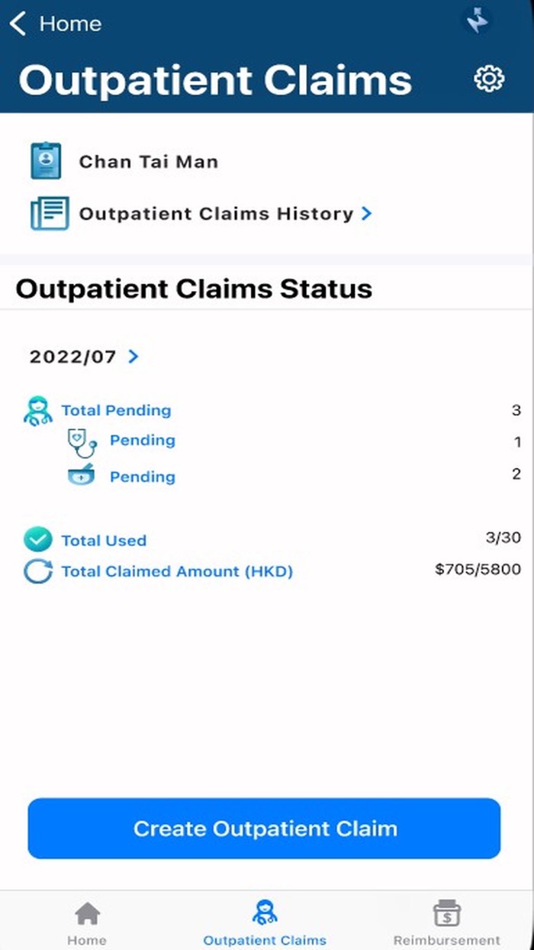The height and width of the screenshot is (950, 534).
Task: Tap the claims history document icon
Action: (x=50, y=213)
